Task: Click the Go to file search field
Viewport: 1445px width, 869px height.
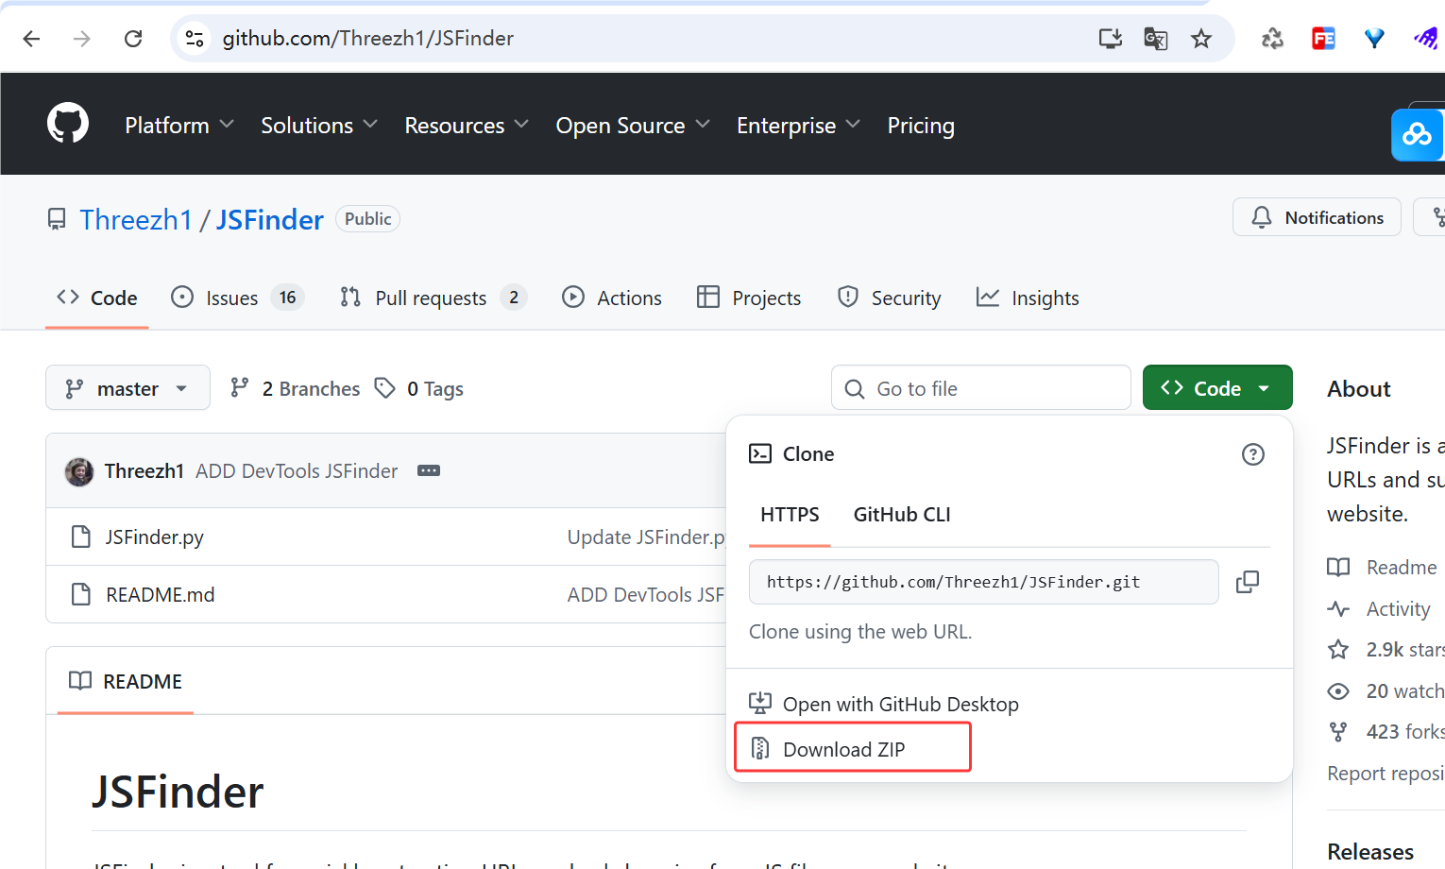Action: click(x=981, y=388)
